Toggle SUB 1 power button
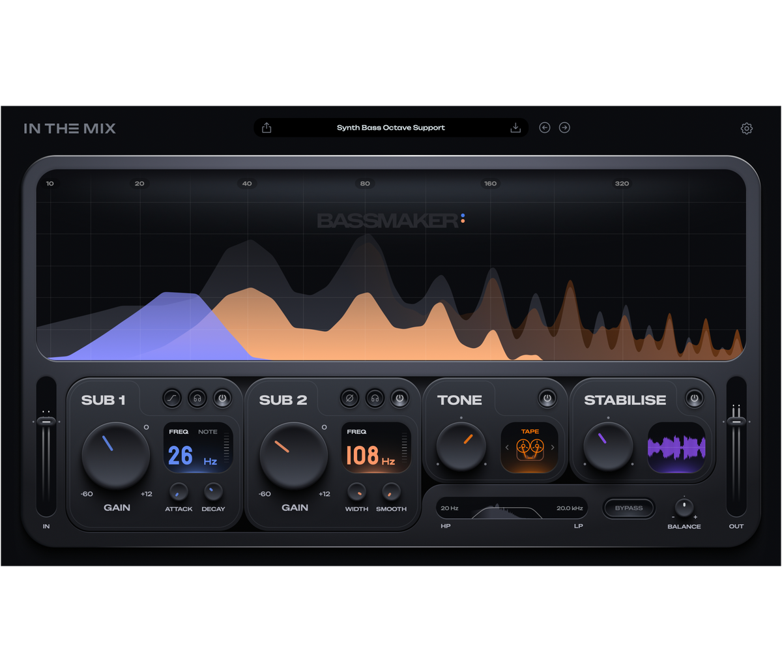This screenshot has height=672, width=782. [222, 398]
